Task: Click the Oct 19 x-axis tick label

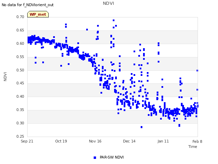Action: point(61,141)
